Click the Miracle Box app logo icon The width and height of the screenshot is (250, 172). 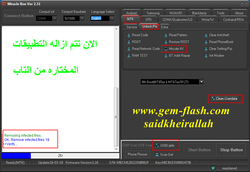[x=4, y=4]
